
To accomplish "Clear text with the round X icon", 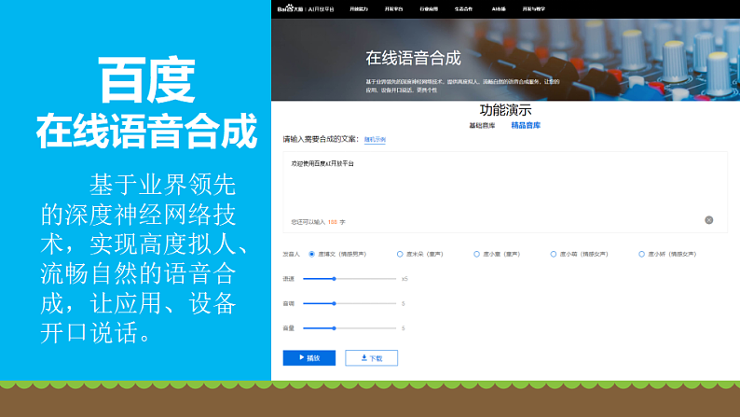I will click(x=708, y=220).
